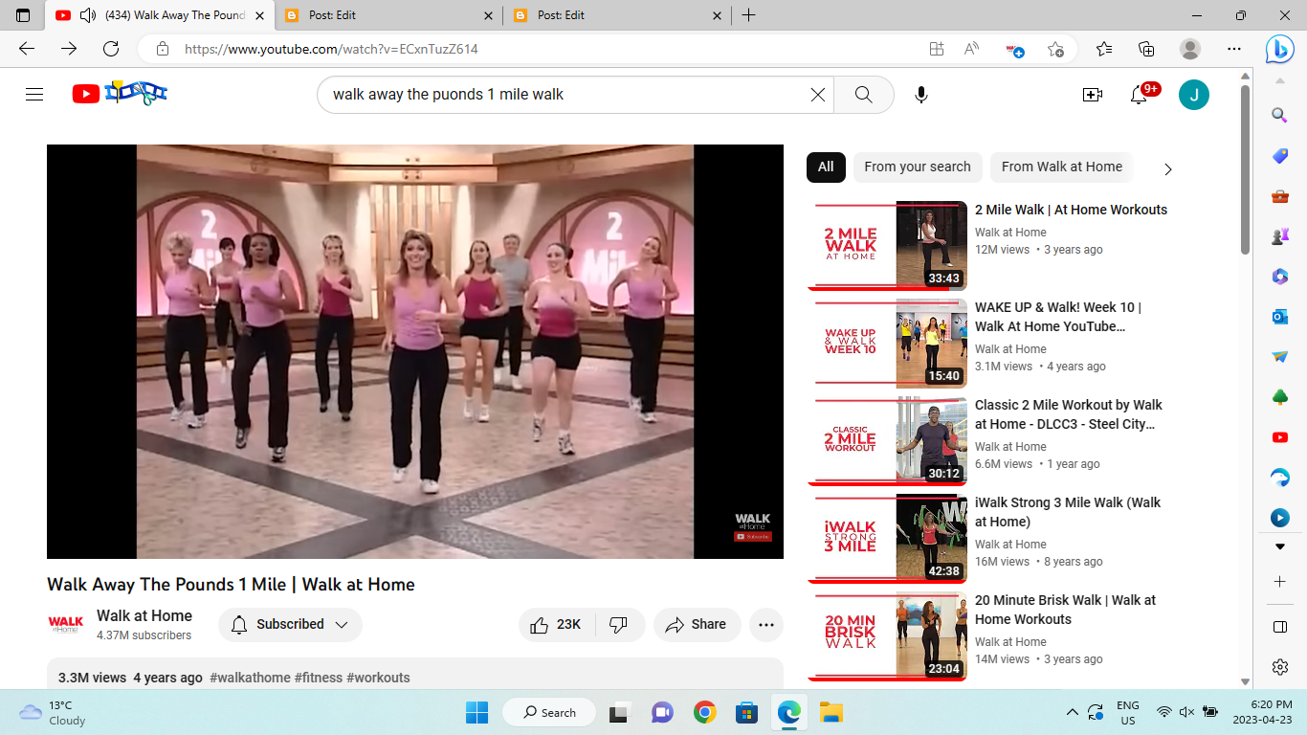Open Edge Settings and more menu
1307x735 pixels.
[x=1234, y=49]
